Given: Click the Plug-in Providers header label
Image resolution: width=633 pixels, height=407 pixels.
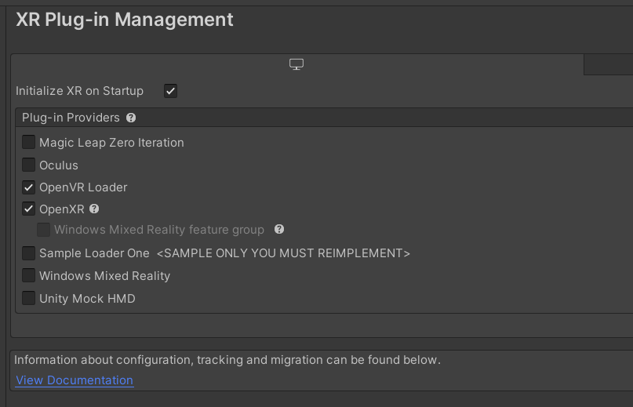Looking at the screenshot, I should (71, 118).
